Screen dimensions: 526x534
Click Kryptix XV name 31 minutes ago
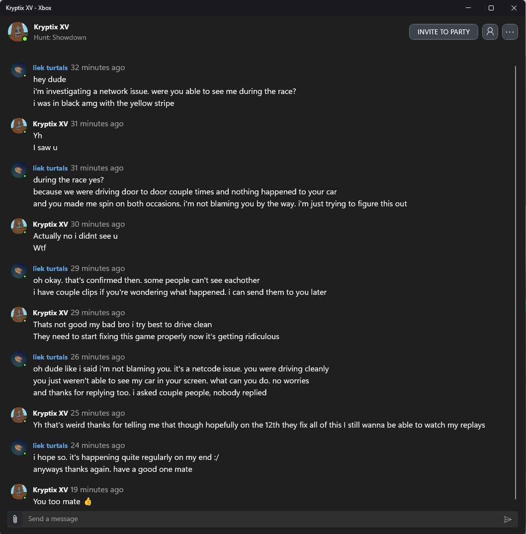tap(50, 124)
